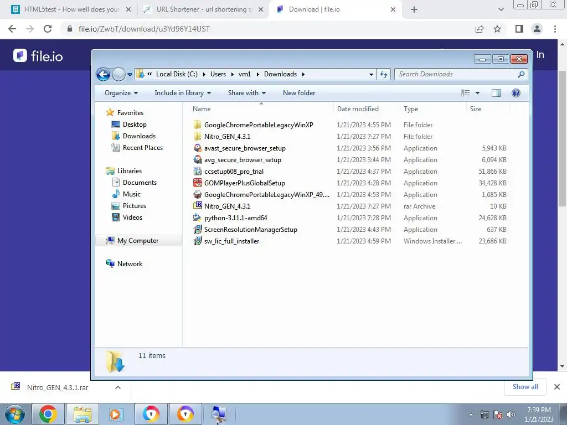Sort by the Date modified column header
The image size is (567, 425).
(x=358, y=109)
